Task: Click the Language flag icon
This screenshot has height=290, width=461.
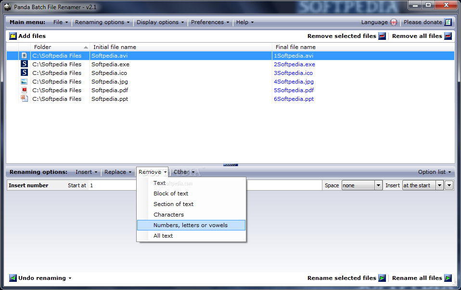Action: coord(393,22)
